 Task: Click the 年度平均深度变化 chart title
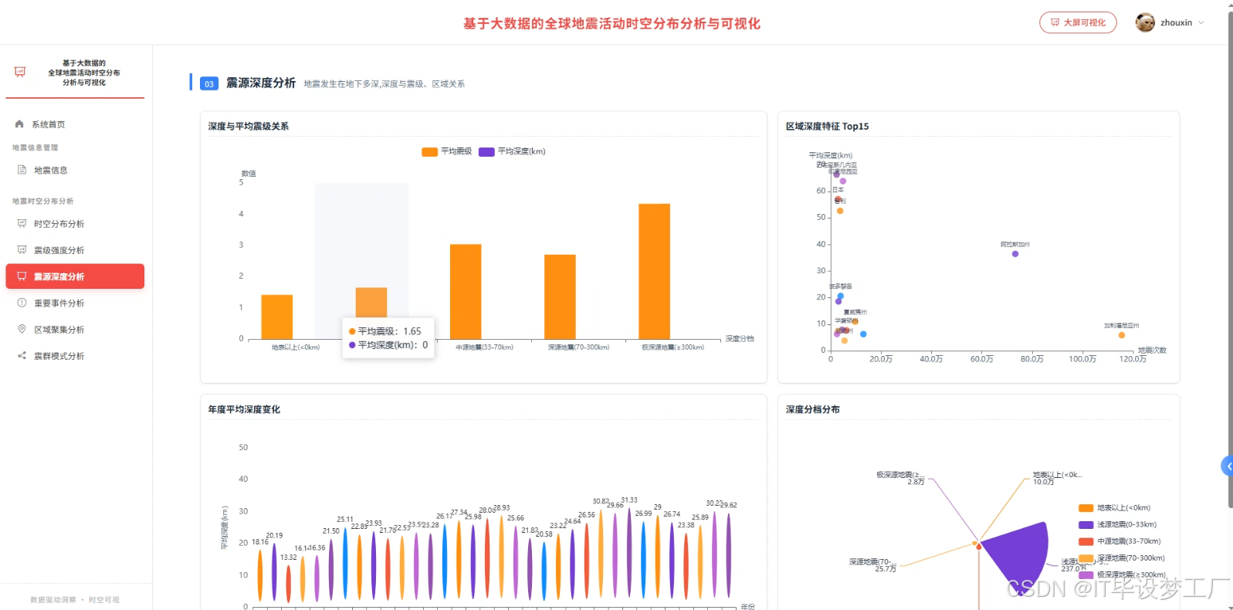click(244, 410)
